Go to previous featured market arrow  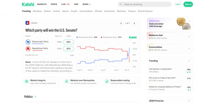pyautogui.click(x=121, y=23)
